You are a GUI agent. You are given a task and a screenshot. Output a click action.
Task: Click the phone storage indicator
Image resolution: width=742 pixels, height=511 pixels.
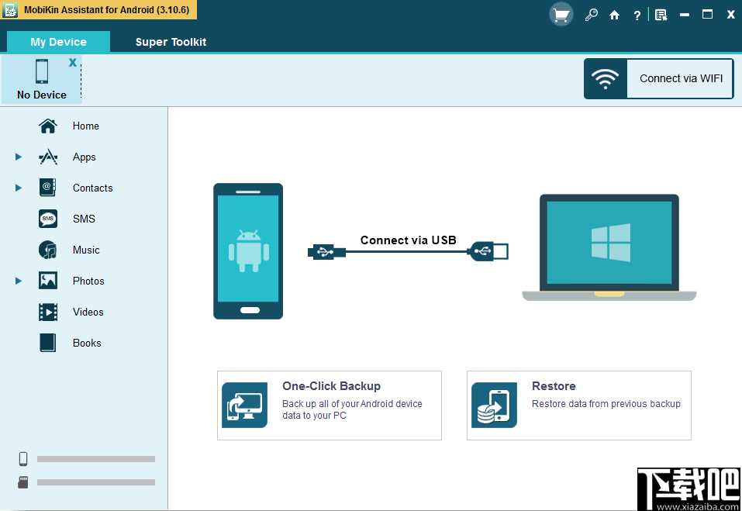(22, 458)
